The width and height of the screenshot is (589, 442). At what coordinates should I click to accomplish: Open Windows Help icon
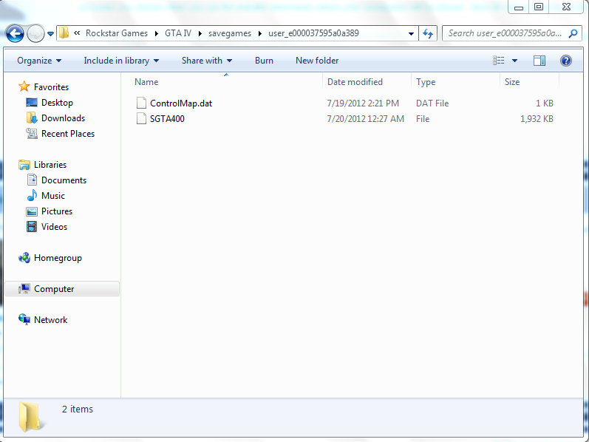(x=565, y=61)
